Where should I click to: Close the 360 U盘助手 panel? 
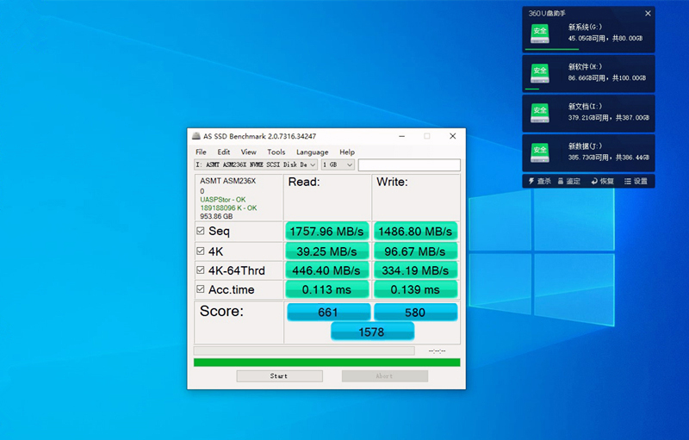tap(648, 13)
